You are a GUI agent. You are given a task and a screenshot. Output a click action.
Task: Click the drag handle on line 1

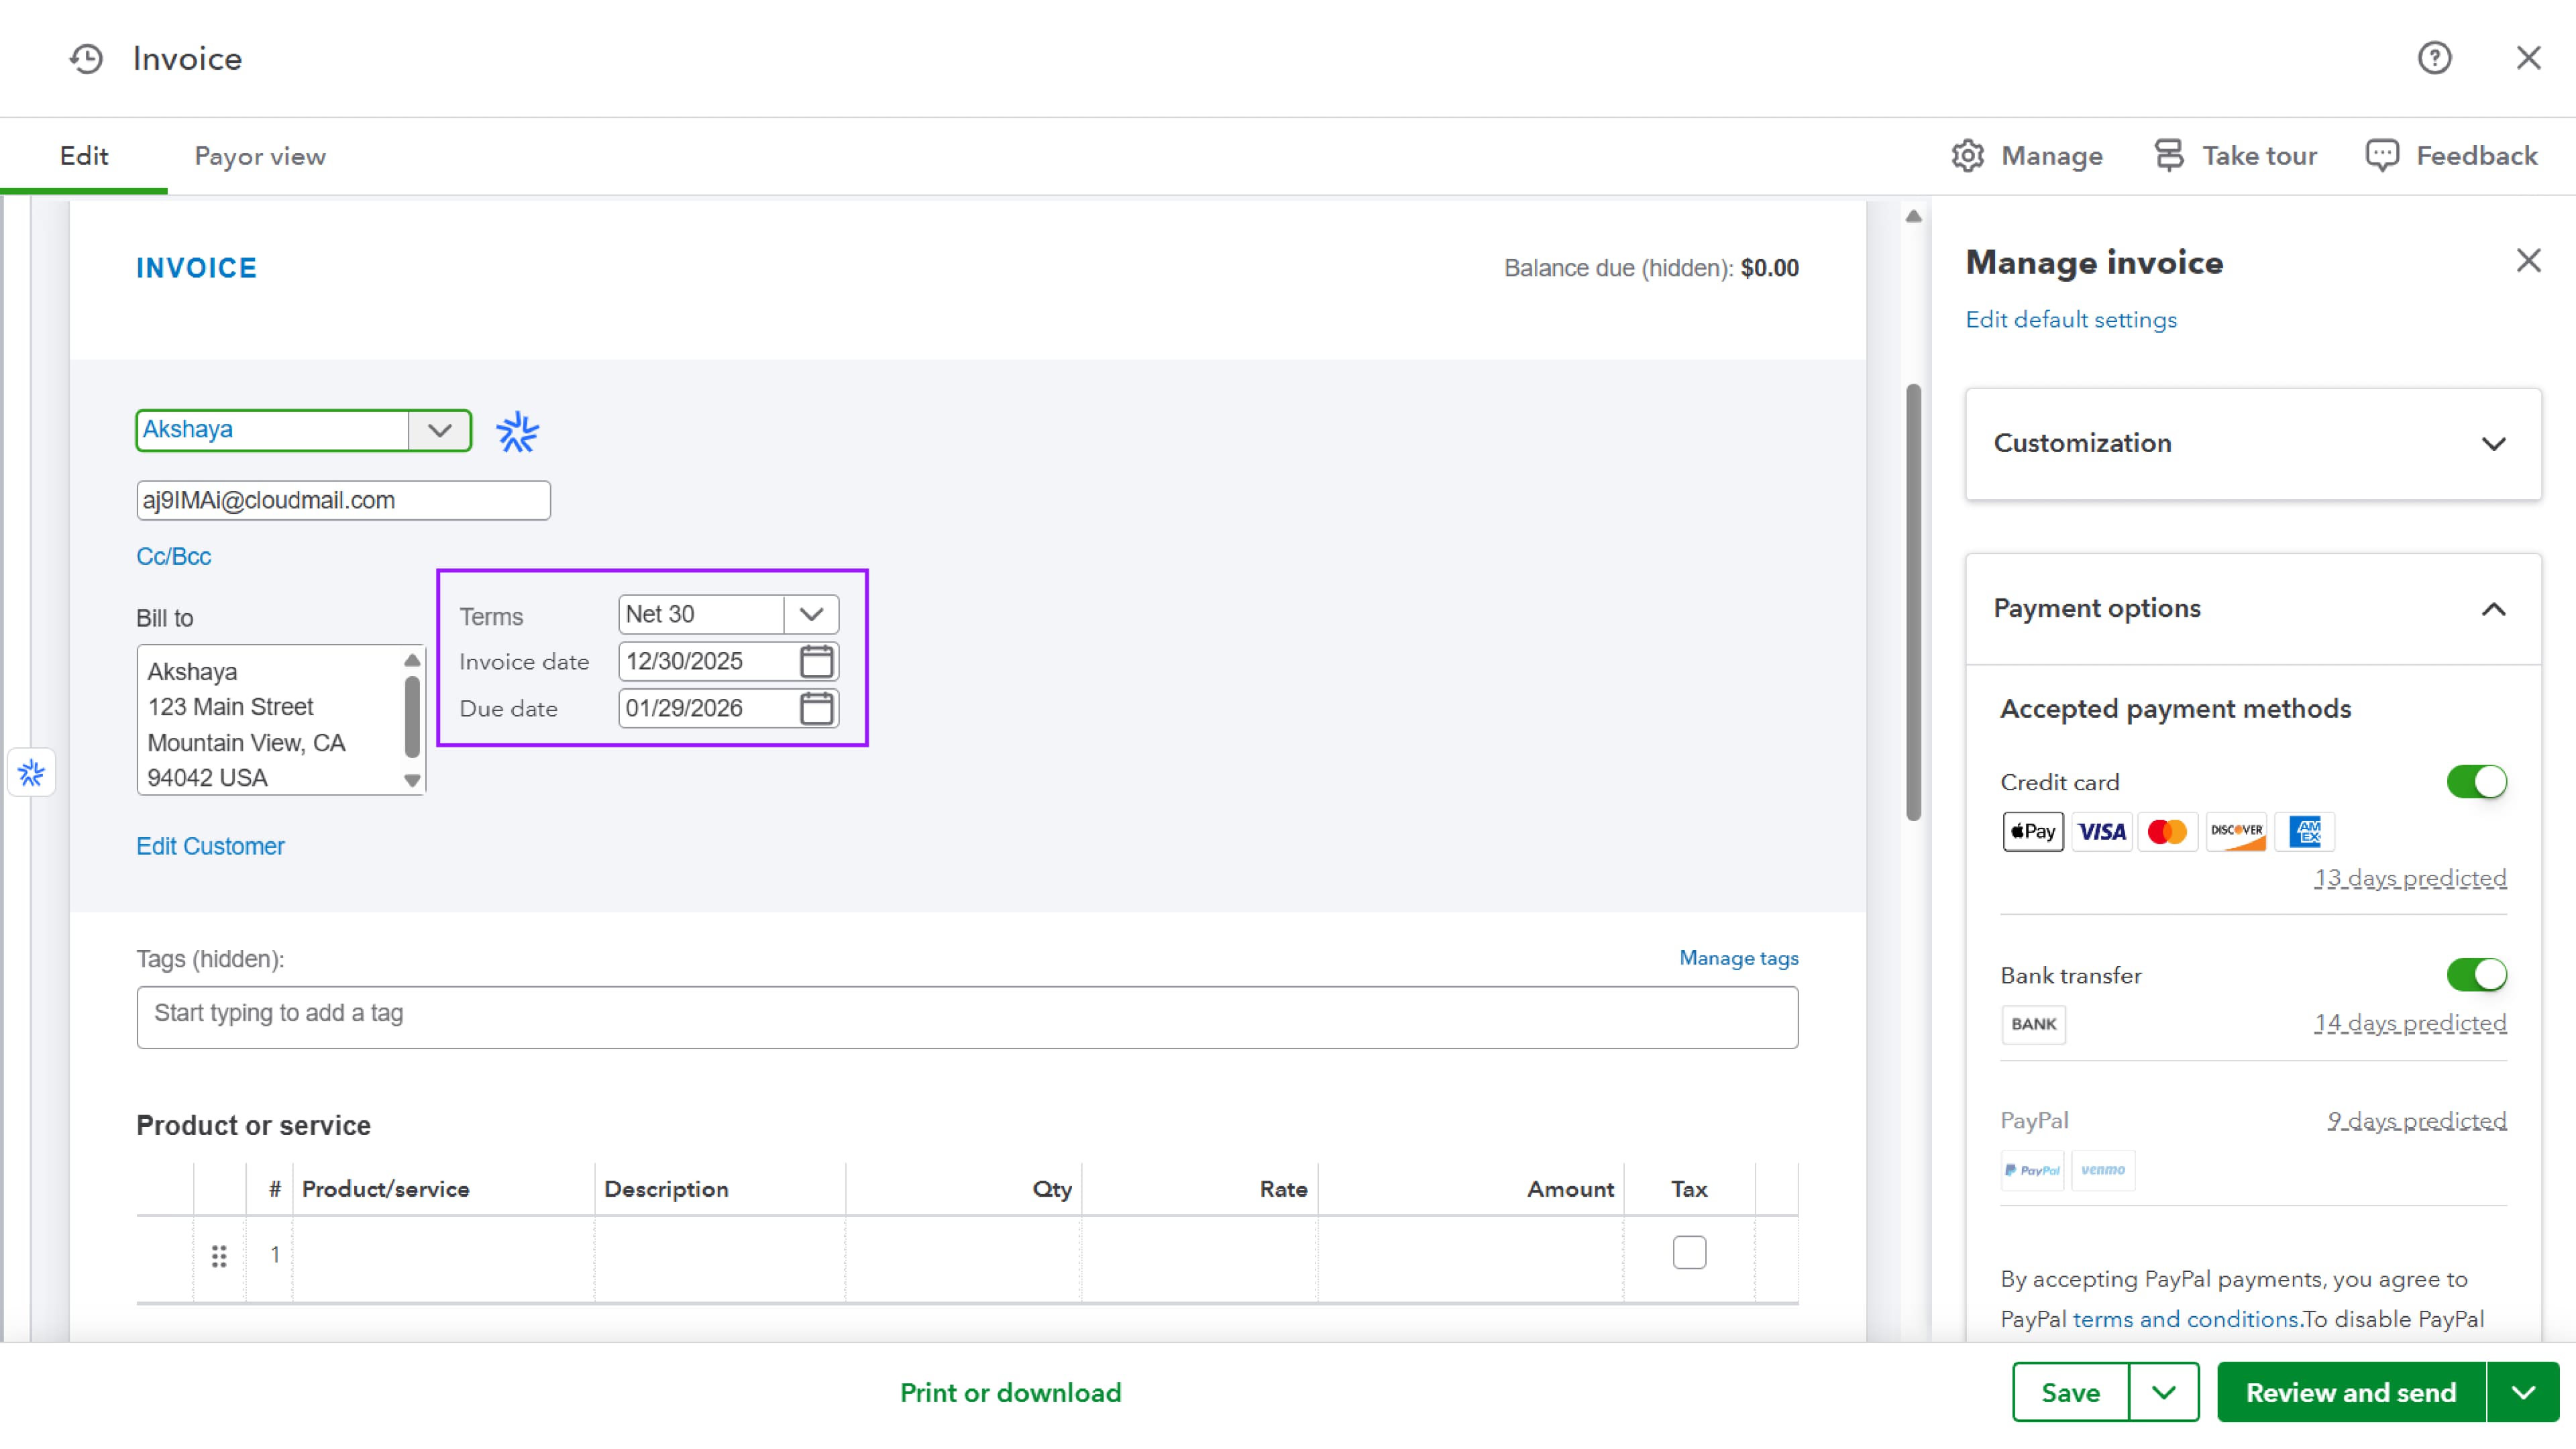point(219,1255)
